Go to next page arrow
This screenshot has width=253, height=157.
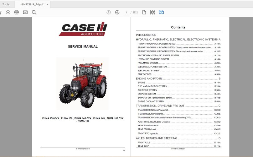(117, 12)
